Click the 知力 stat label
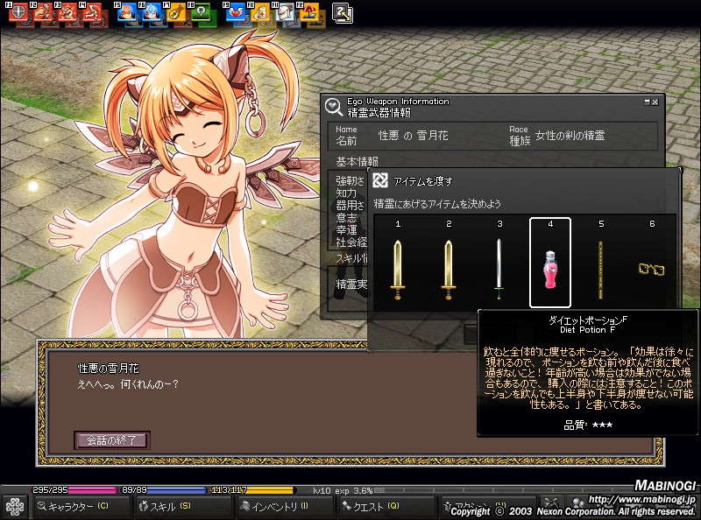 (346, 193)
